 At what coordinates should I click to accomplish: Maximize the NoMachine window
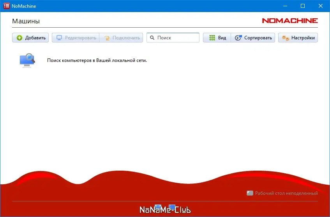303,6
